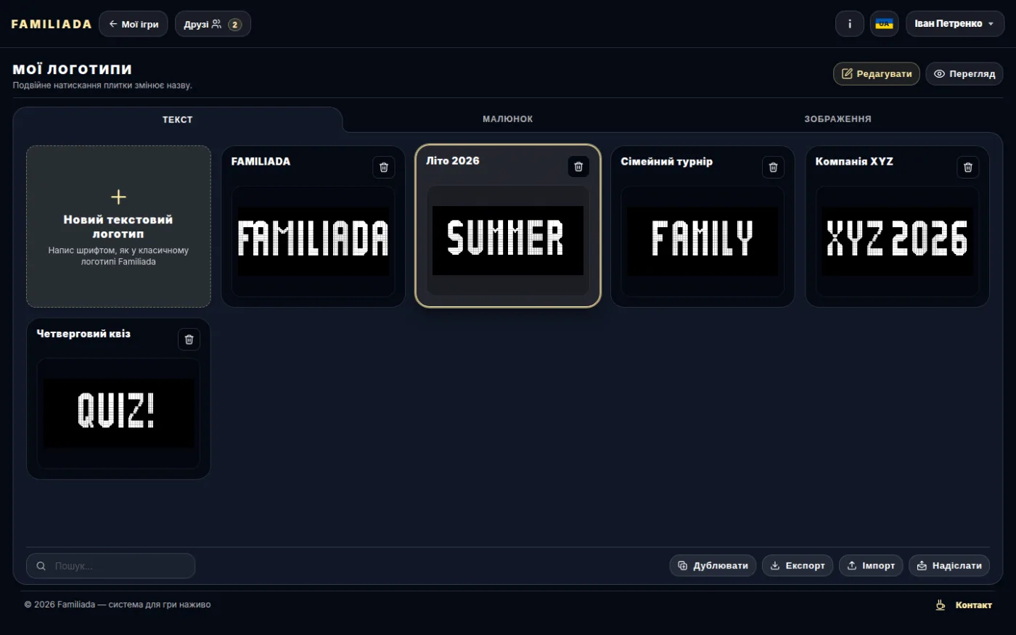Screen dimensions: 1016x635
Task: Open the Іван Петренко user dropdown
Action: [x=955, y=24]
